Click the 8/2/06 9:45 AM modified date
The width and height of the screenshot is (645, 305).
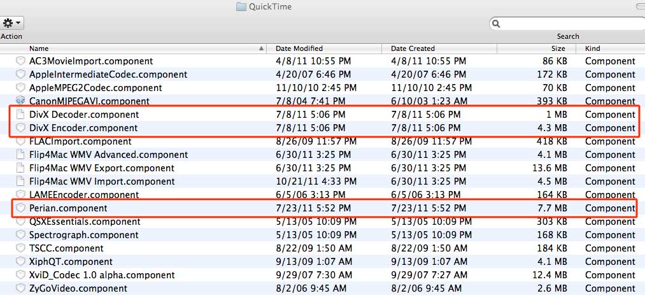click(311, 288)
